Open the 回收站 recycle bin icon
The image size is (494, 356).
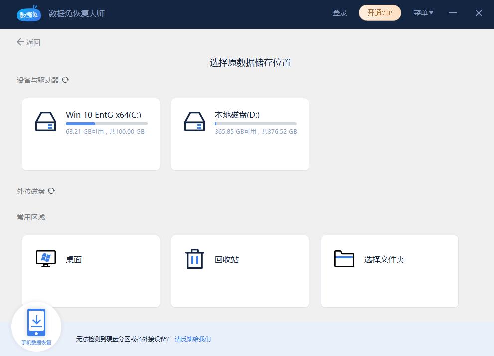(x=194, y=259)
